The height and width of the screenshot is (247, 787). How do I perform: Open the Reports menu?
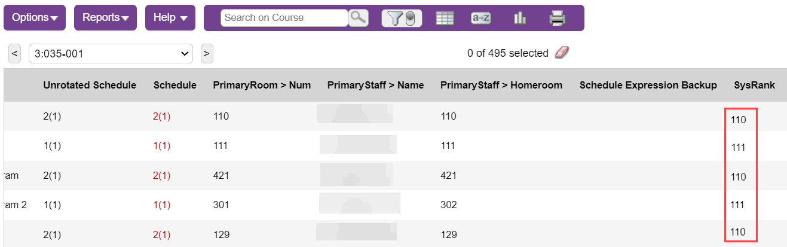105,17
